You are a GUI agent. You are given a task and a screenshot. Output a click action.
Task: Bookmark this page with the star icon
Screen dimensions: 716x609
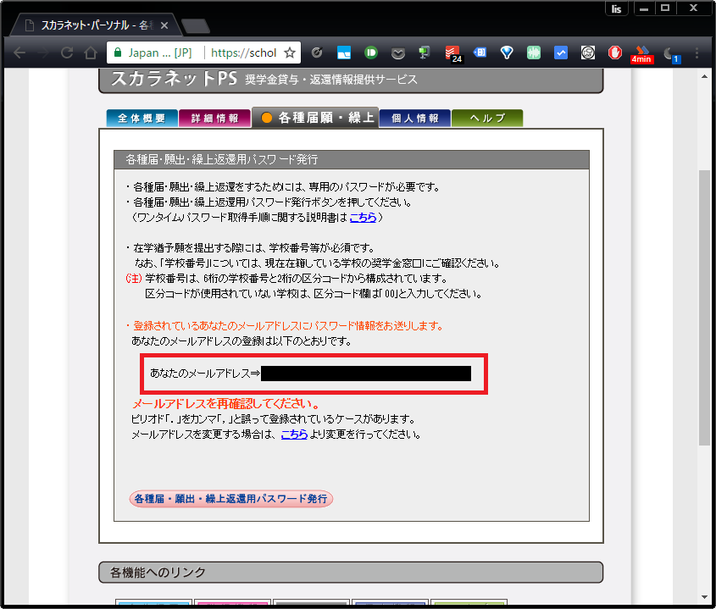pyautogui.click(x=290, y=53)
